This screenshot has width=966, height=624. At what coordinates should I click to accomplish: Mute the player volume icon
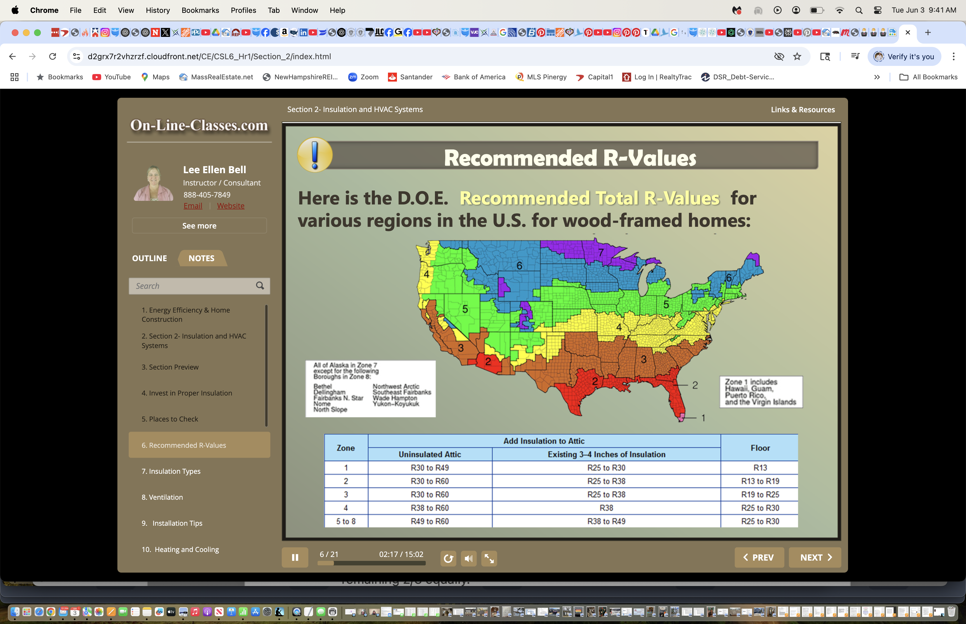point(469,558)
